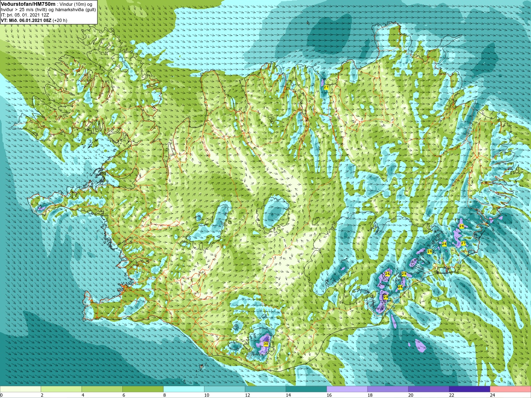Click scale tick label '10'

tap(207, 395)
